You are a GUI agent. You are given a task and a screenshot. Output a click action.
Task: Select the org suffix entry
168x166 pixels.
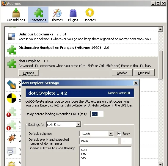pos(84,158)
